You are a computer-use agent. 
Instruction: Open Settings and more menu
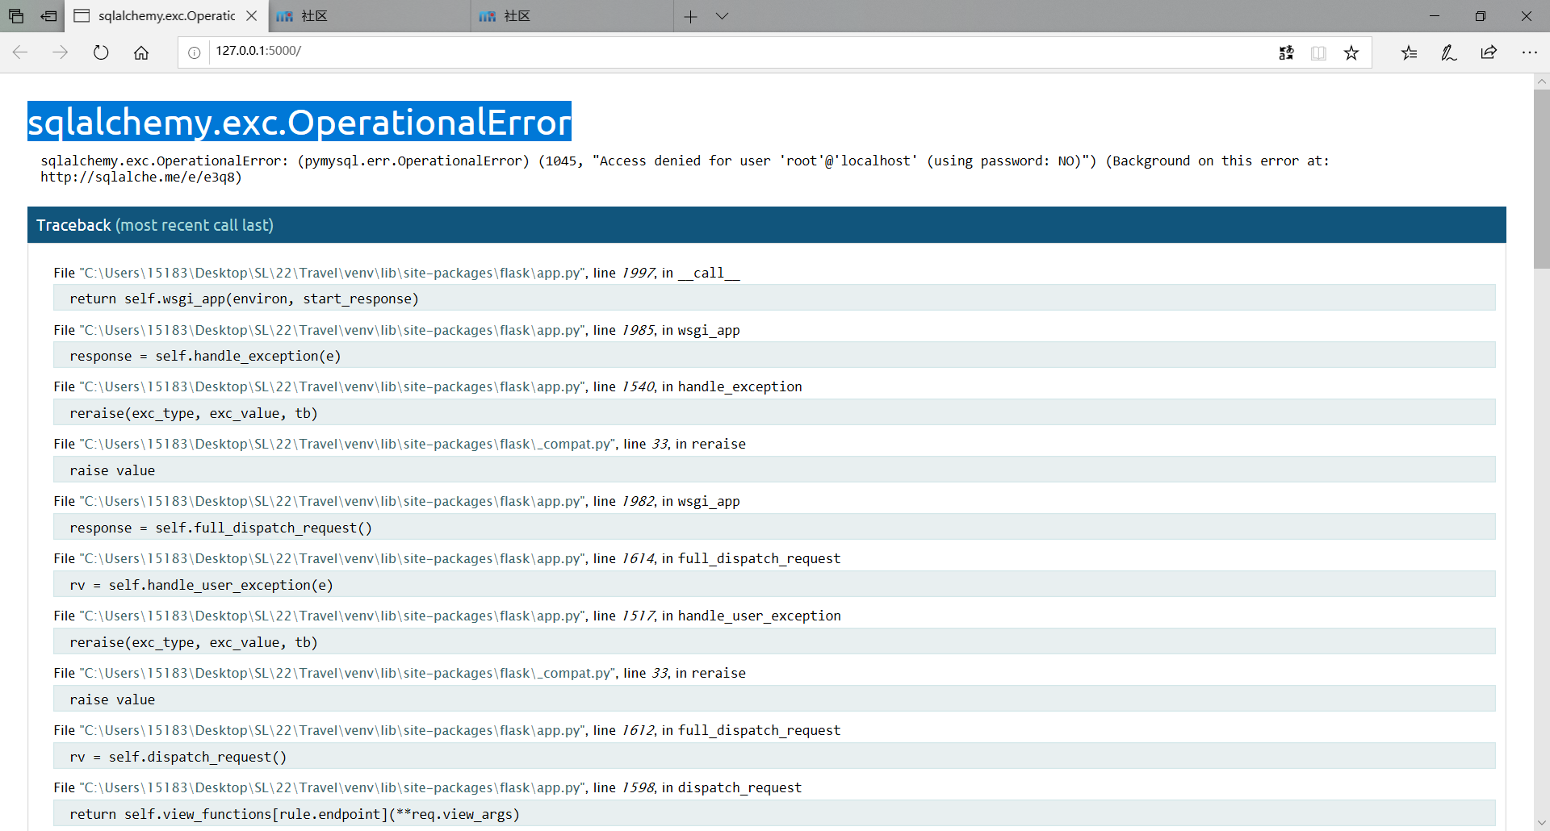(1529, 52)
